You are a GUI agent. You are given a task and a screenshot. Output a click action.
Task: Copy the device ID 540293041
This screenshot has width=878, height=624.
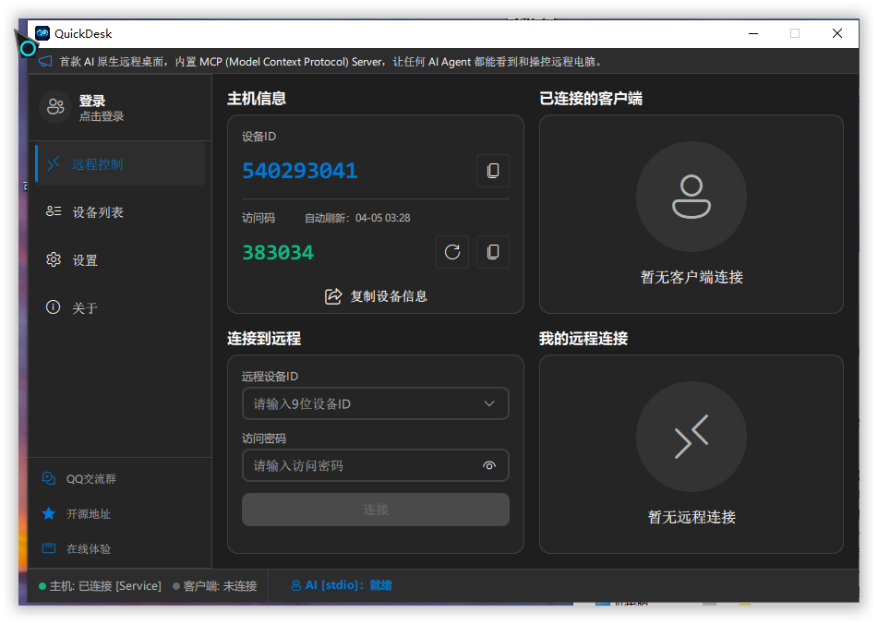coord(492,171)
